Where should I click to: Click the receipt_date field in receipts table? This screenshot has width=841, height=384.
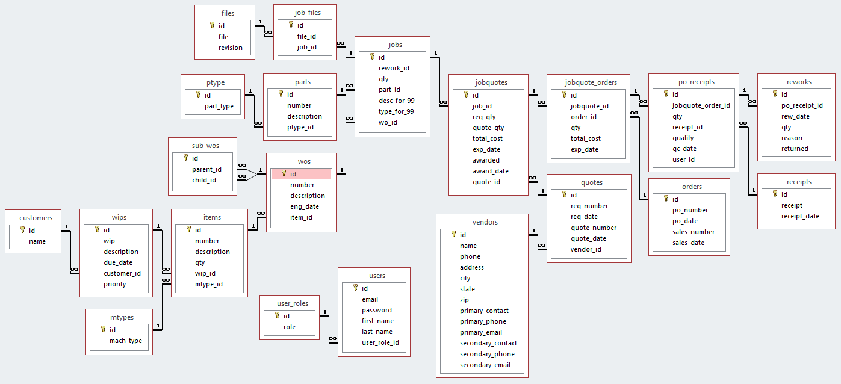800,216
